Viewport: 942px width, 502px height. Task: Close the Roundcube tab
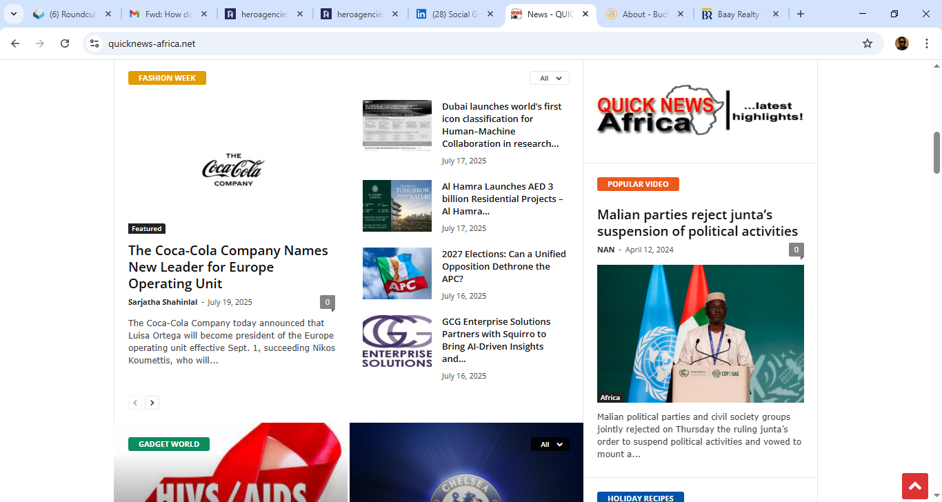click(x=108, y=14)
